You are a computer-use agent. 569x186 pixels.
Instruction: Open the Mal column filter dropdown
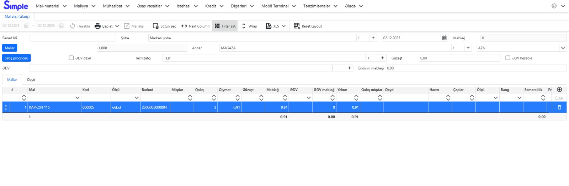coord(77,98)
